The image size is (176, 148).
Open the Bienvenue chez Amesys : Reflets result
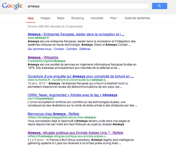tap(53, 114)
